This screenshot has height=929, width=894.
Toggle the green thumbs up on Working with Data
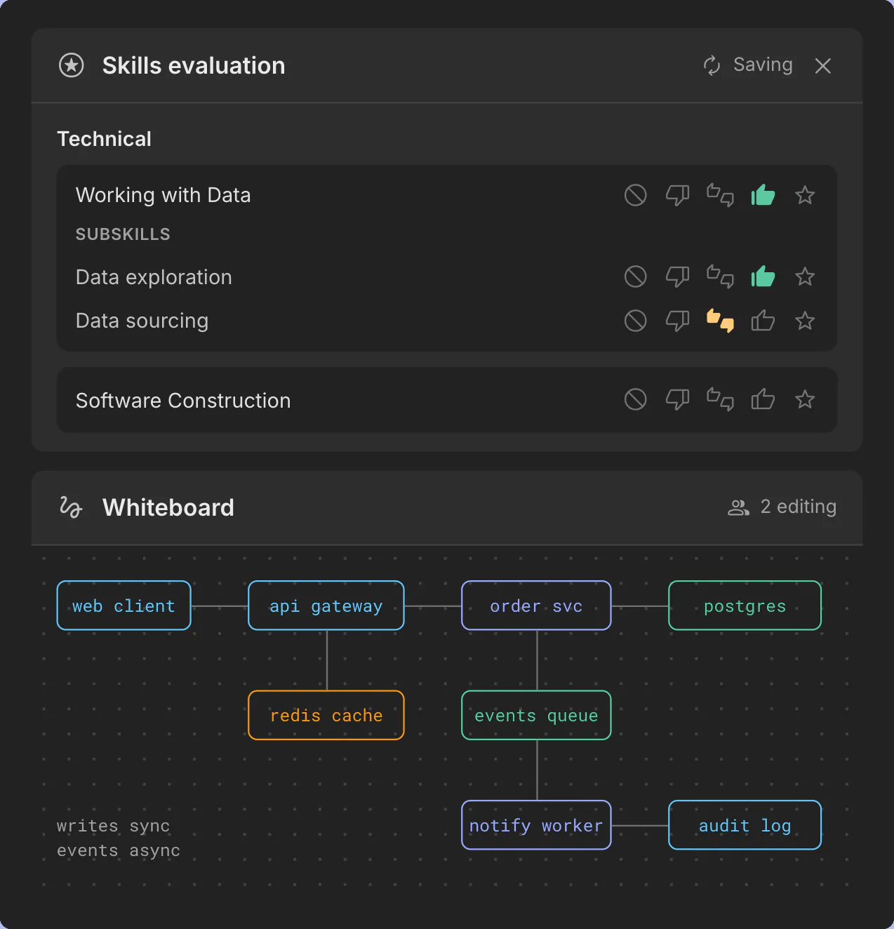click(x=763, y=195)
